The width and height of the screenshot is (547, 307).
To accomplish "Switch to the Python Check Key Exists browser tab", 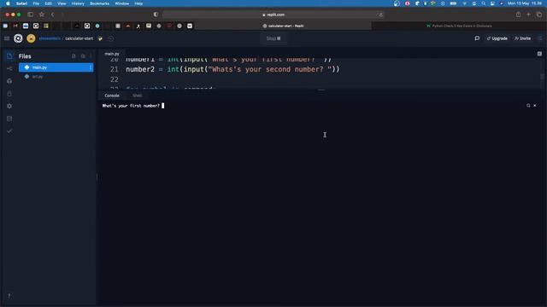I will pos(459,26).
